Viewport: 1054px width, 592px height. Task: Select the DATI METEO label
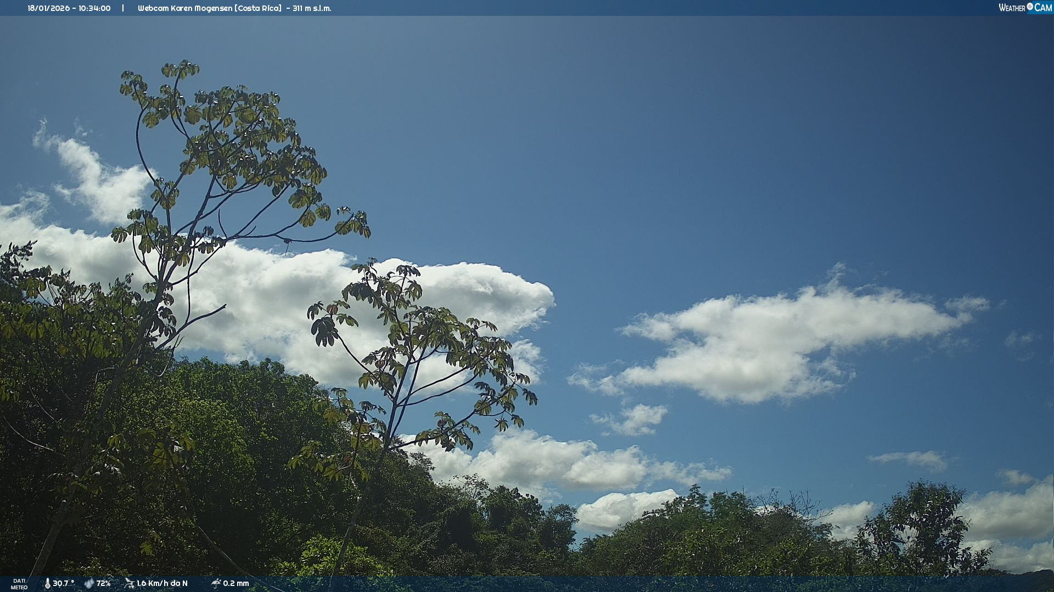tap(19, 584)
